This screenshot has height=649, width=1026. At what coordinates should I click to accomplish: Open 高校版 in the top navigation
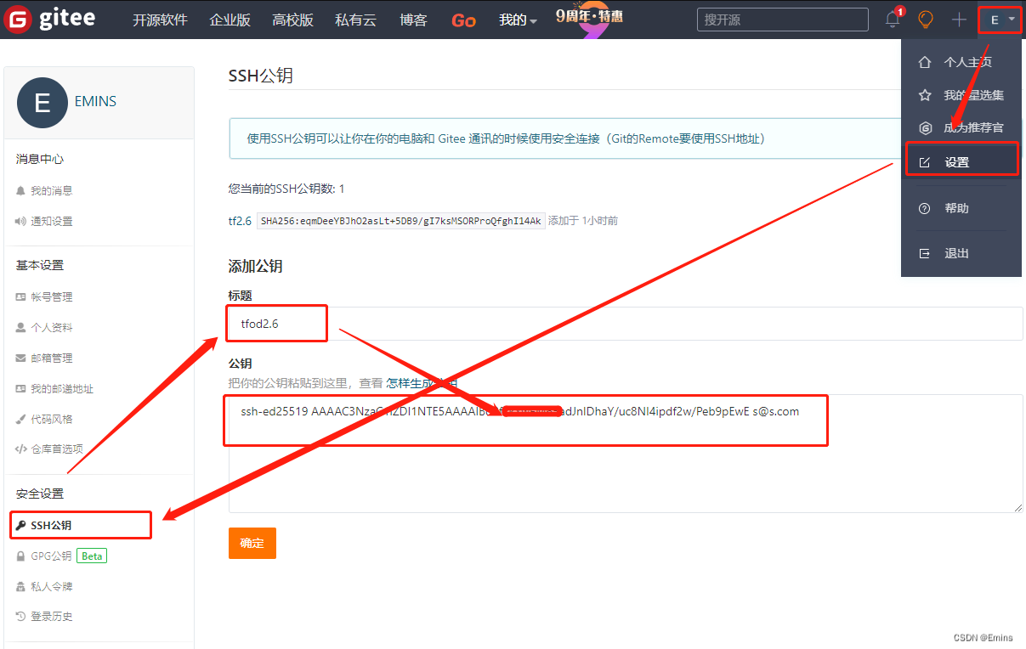[x=293, y=20]
